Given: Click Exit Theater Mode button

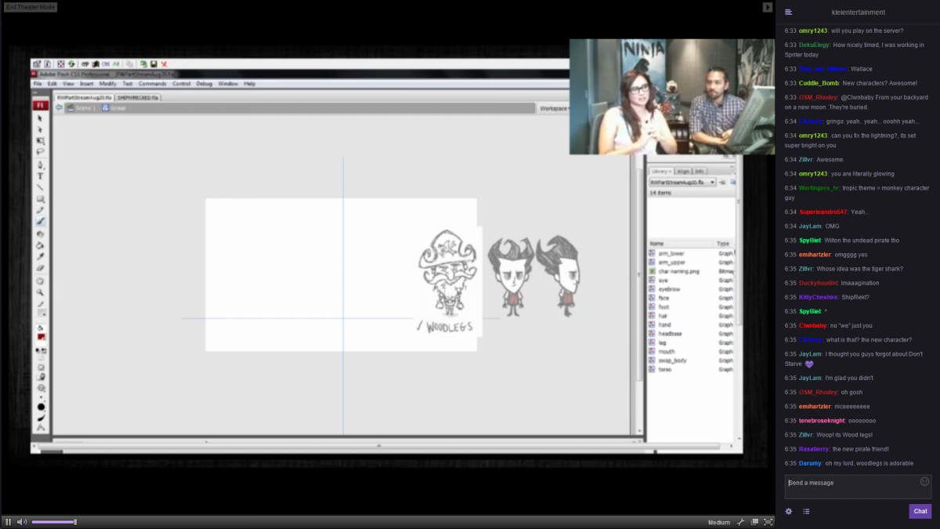Looking at the screenshot, I should coord(28,7).
